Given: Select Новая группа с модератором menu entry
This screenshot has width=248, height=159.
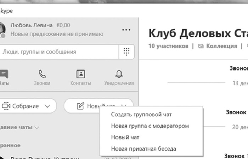Looking at the screenshot, I should [x=150, y=126].
